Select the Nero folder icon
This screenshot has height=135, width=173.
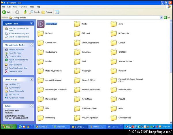click(114, 109)
